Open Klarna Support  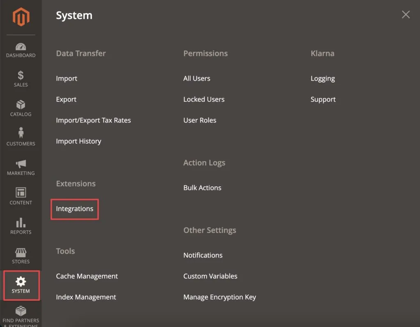(323, 99)
